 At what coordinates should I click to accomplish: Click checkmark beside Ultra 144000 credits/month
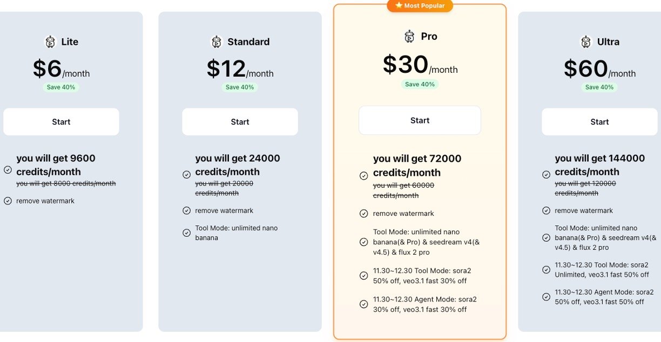pos(546,174)
